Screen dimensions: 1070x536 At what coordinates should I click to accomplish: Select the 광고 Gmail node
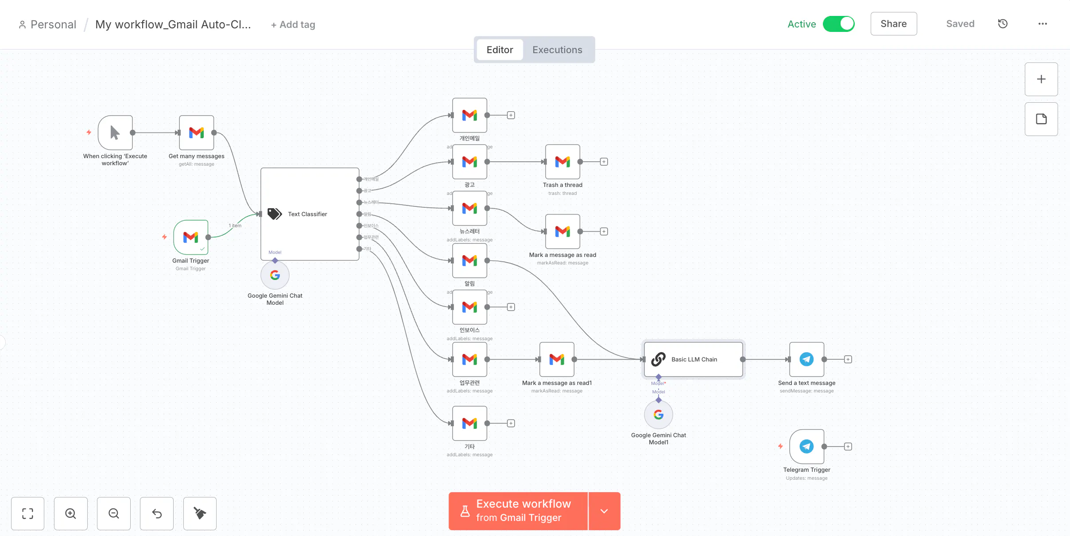coord(469,162)
